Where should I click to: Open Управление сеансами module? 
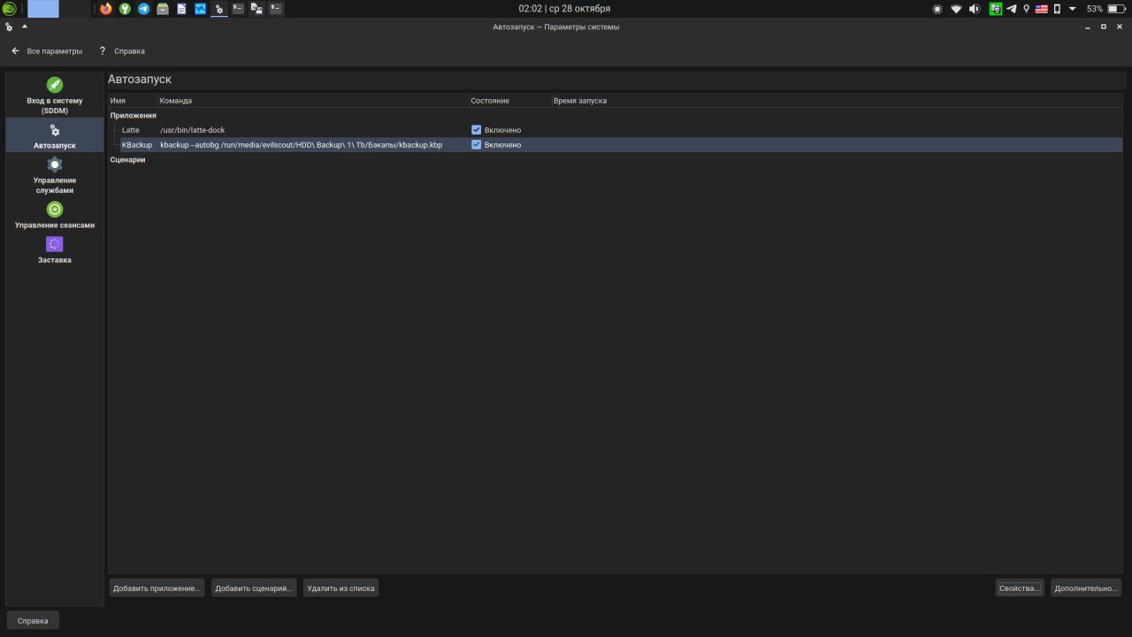pyautogui.click(x=55, y=215)
